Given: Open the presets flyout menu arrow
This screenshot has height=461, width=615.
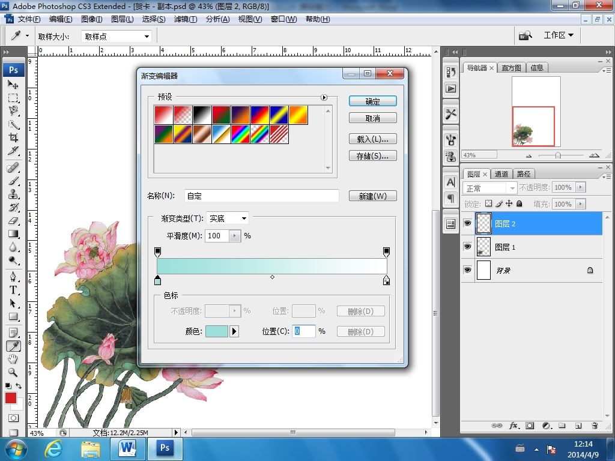Looking at the screenshot, I should [x=324, y=97].
